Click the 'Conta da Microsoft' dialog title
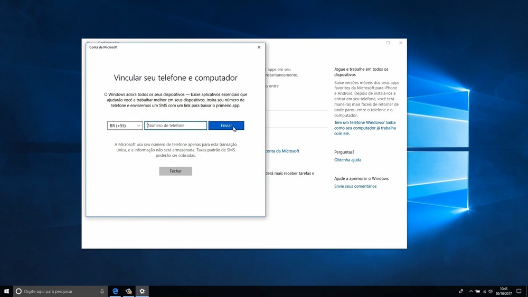This screenshot has height=297, width=528. (x=103, y=47)
